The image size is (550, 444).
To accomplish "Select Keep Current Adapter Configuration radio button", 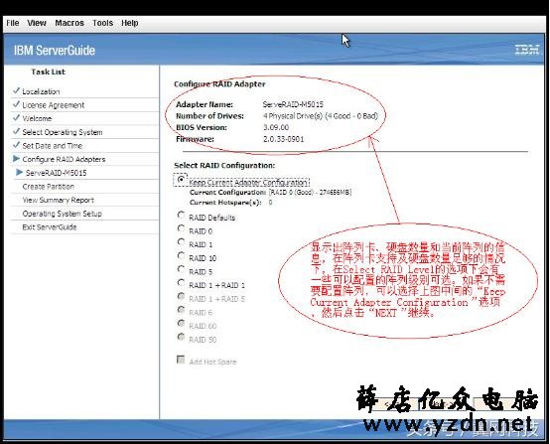I will pos(181,180).
